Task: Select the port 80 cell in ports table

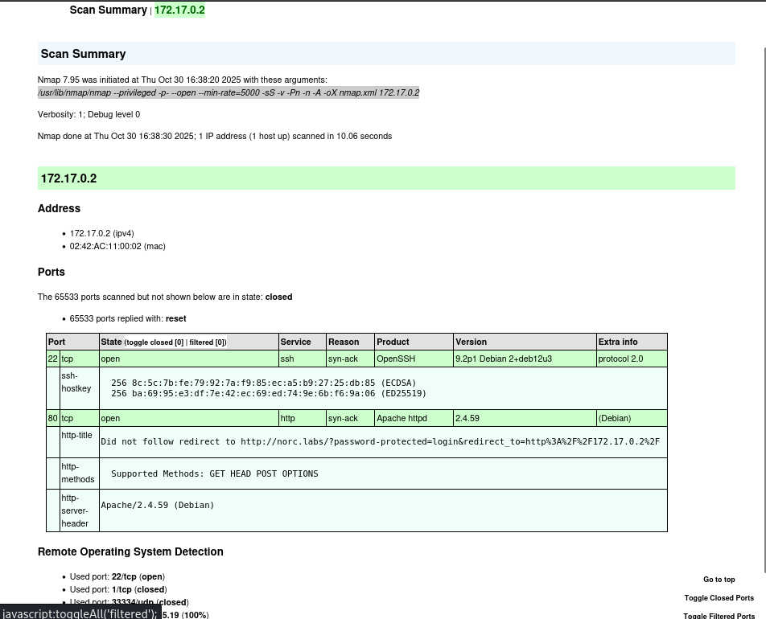Action: [53, 418]
